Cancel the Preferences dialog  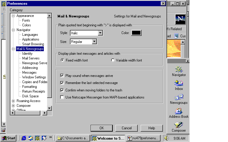(126, 128)
